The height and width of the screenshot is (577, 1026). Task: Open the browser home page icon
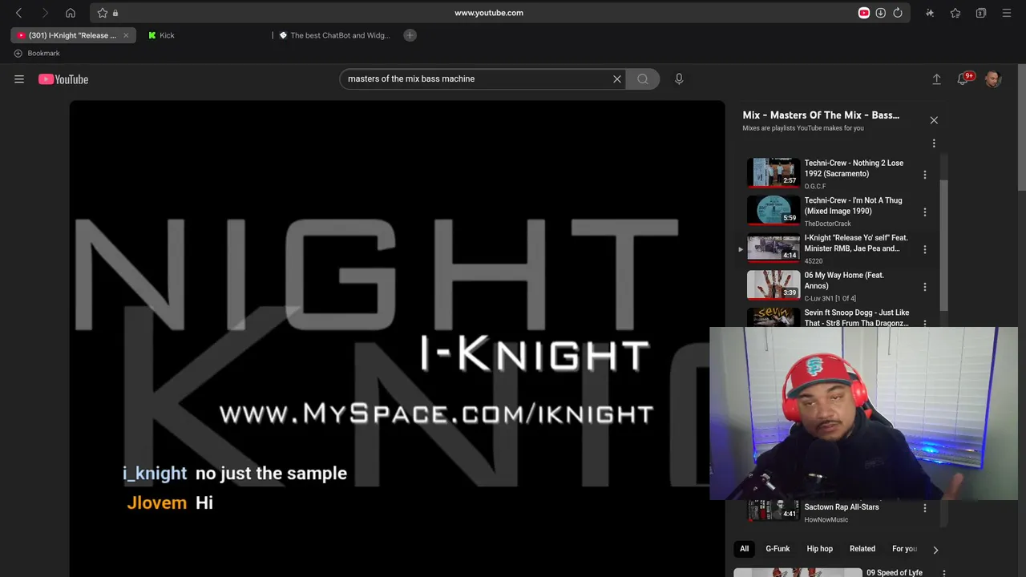point(71,13)
